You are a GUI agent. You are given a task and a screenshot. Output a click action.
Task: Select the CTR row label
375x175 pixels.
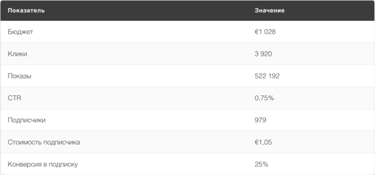(14, 98)
